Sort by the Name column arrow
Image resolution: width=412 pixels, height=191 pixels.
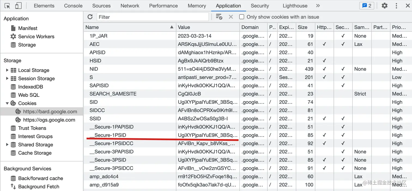point(172,27)
